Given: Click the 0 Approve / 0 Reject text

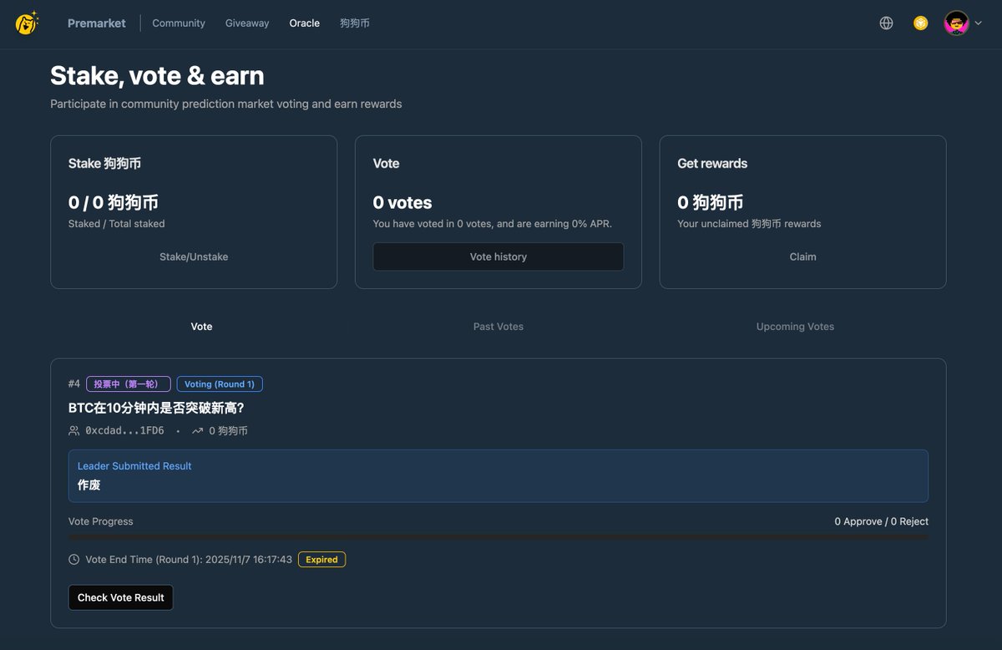Looking at the screenshot, I should pos(882,521).
